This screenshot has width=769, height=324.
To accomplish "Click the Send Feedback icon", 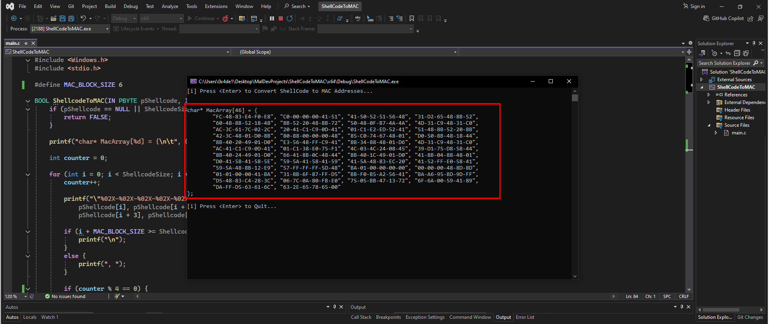I will [x=761, y=18].
